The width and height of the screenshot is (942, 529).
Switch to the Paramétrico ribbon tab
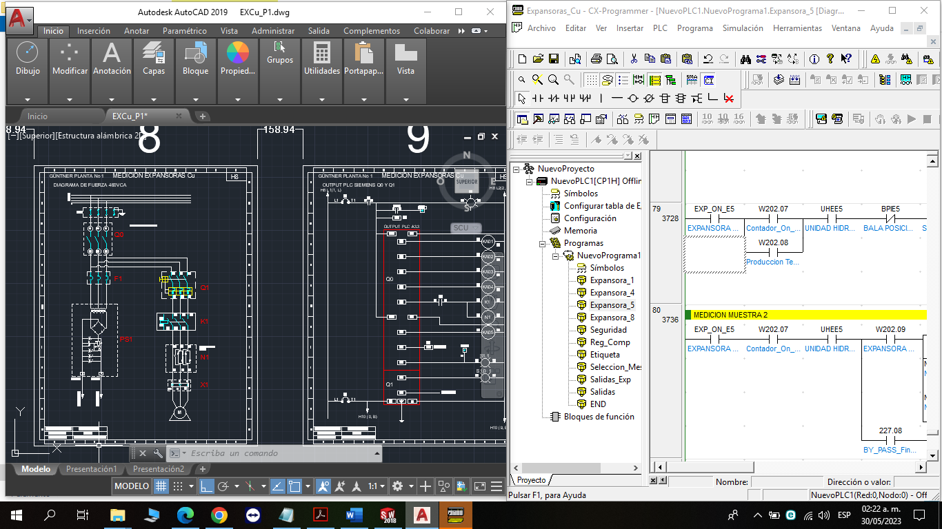point(184,31)
